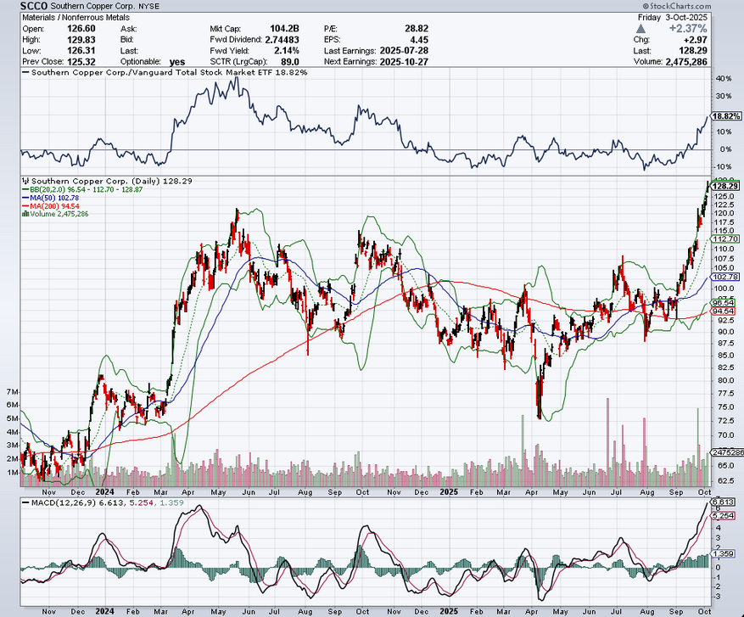Click the date Friday 3-Oct-2025

click(673, 18)
